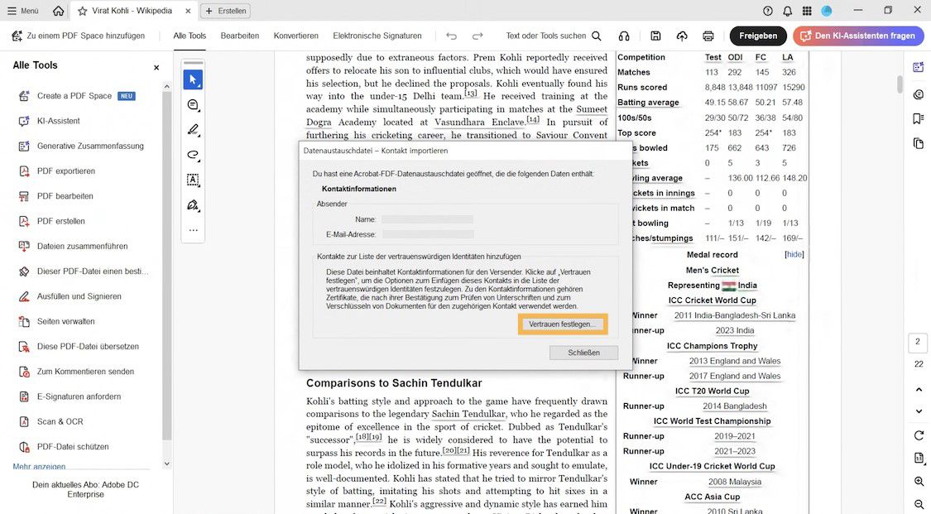Click the Vertrauen festlegen... button
Image resolution: width=931 pixels, height=514 pixels.
[x=562, y=324]
